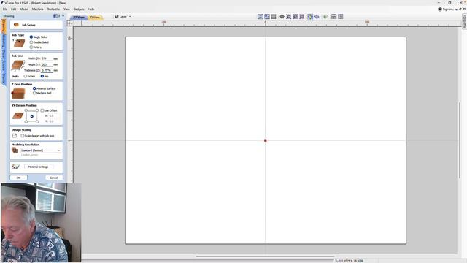The width and height of the screenshot is (467, 263).
Task: Select the Drawing side tab
Action: click(x=3, y=26)
